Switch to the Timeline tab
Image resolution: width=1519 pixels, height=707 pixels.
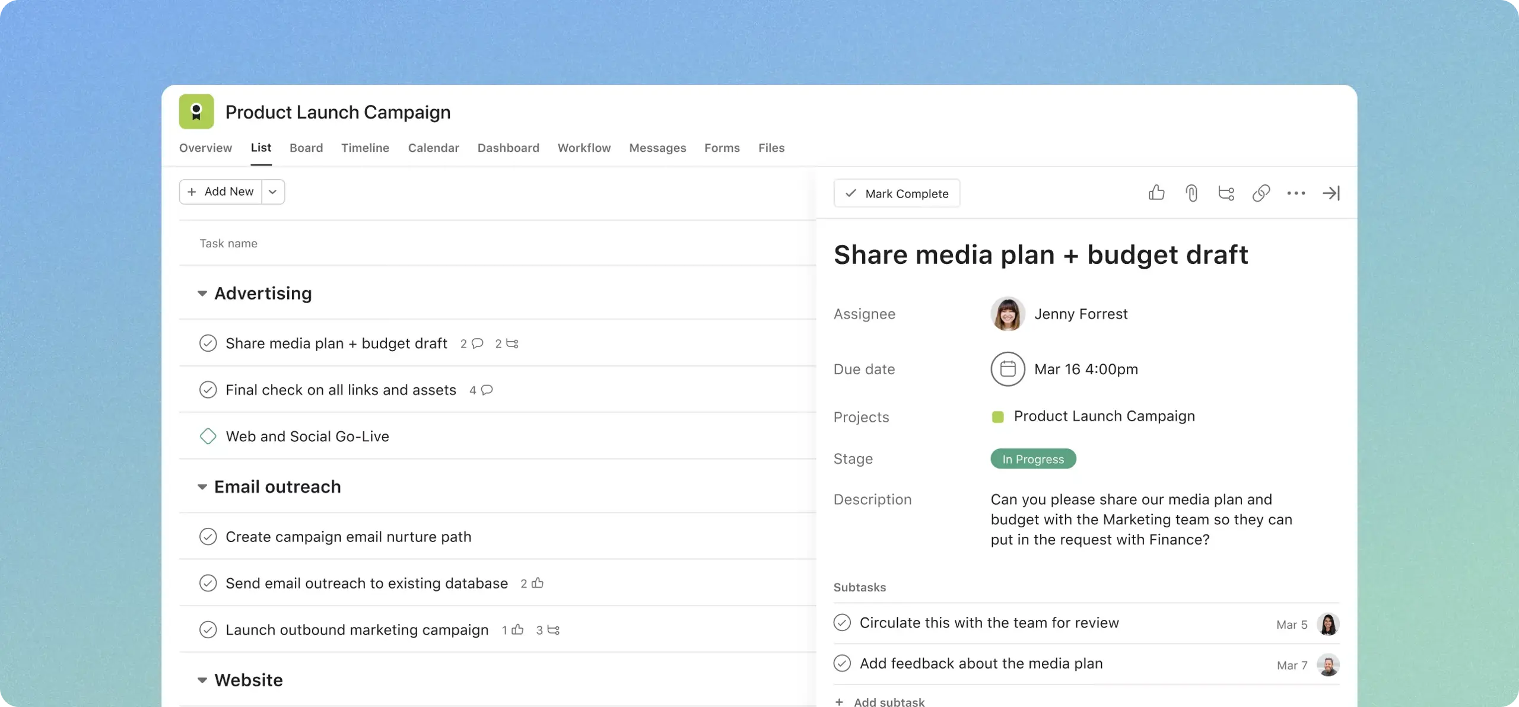coord(364,148)
